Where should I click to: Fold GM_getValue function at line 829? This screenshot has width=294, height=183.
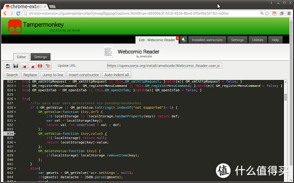point(15,112)
